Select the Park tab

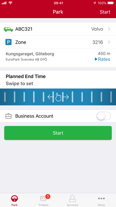click(x=14, y=200)
